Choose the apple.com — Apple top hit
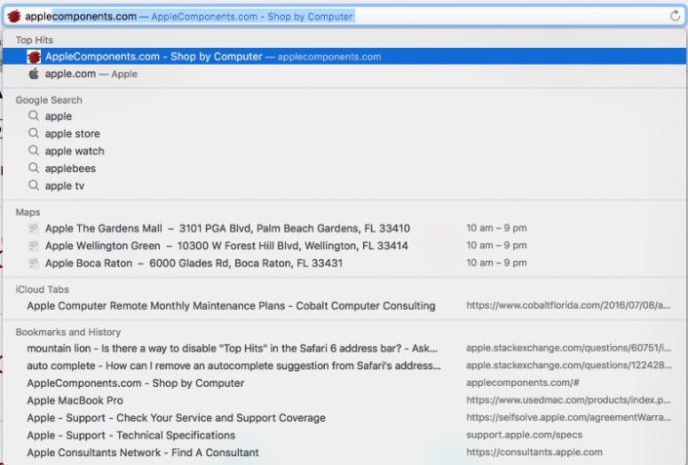The image size is (688, 465). (344, 74)
